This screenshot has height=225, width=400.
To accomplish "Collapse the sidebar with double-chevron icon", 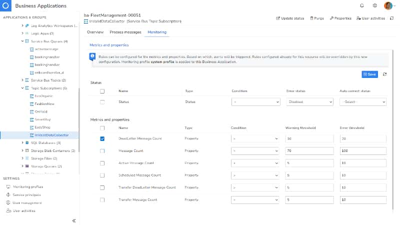I will [74, 220].
